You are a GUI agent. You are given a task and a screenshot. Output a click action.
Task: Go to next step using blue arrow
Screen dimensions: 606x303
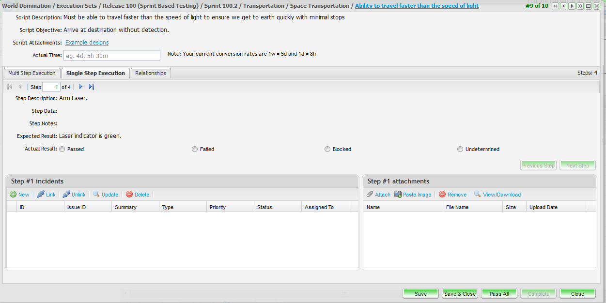(x=81, y=87)
